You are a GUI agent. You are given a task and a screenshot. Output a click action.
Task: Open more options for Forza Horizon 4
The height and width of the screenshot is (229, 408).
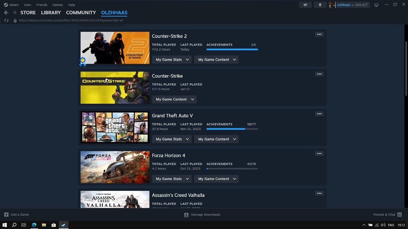tap(319, 154)
